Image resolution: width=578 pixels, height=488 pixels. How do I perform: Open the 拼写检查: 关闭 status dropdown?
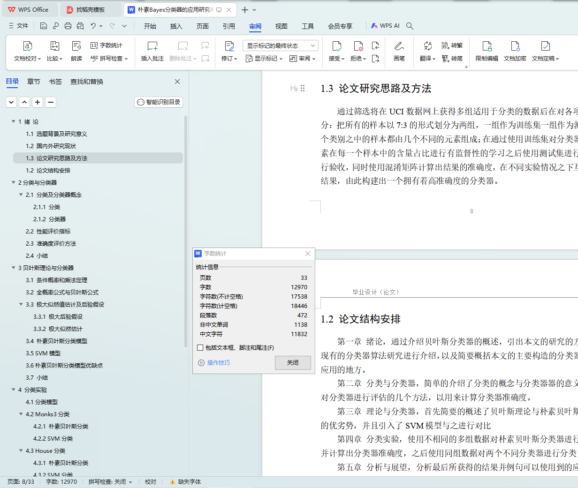(110, 482)
